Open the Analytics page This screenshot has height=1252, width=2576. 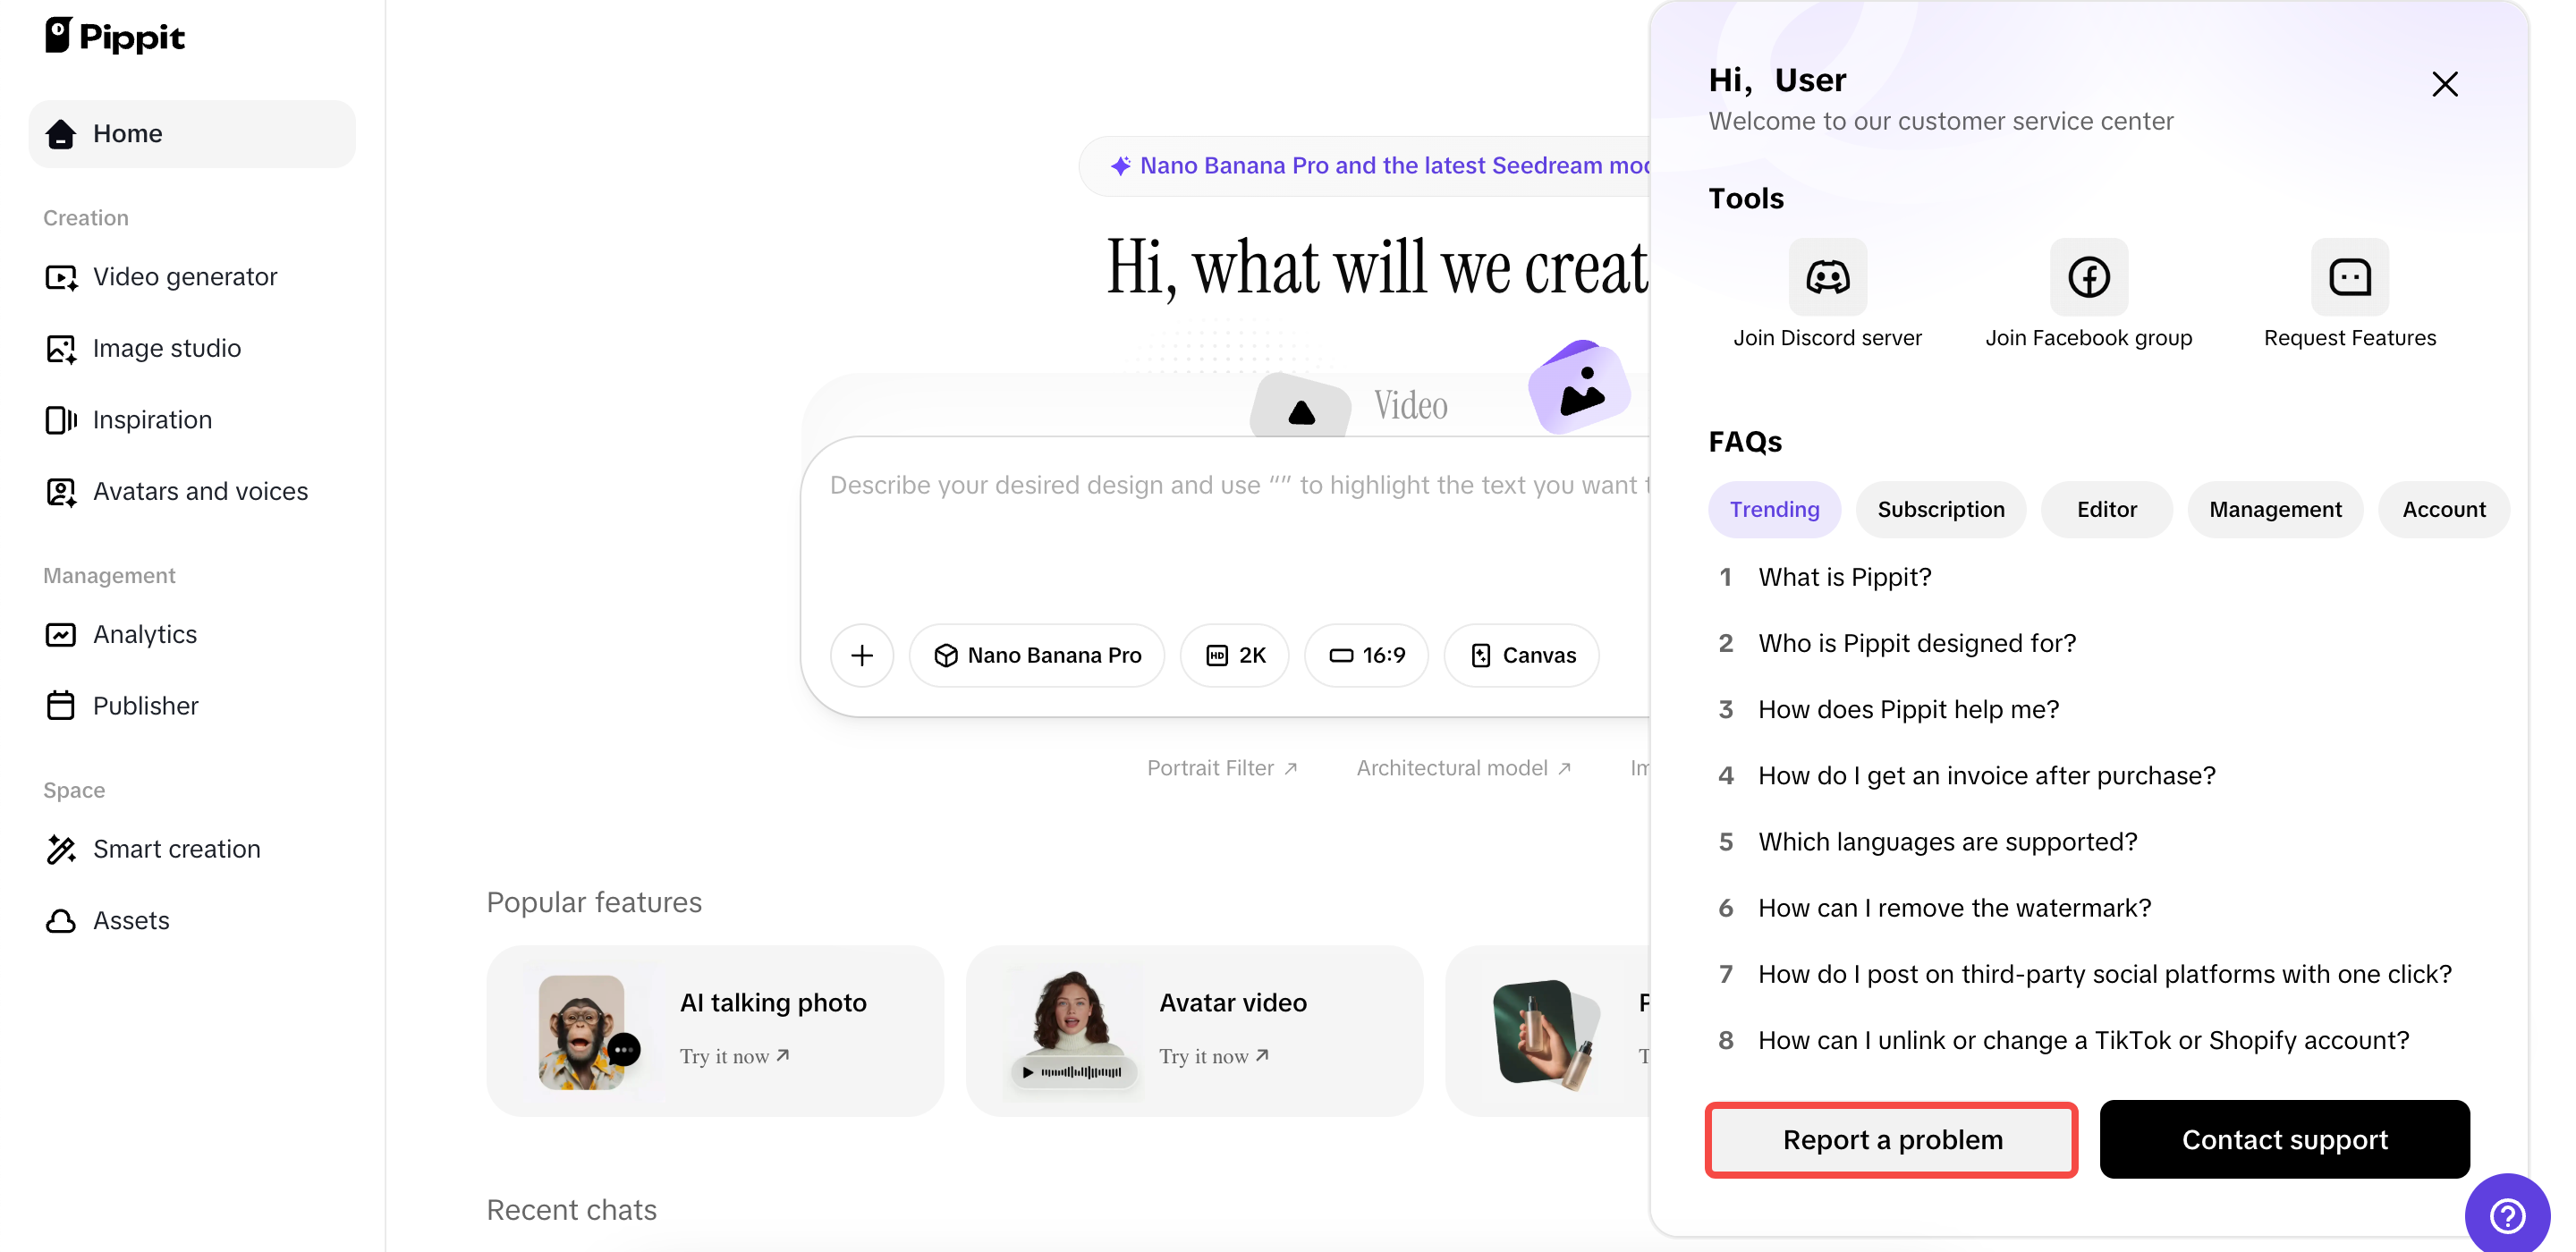click(x=145, y=634)
